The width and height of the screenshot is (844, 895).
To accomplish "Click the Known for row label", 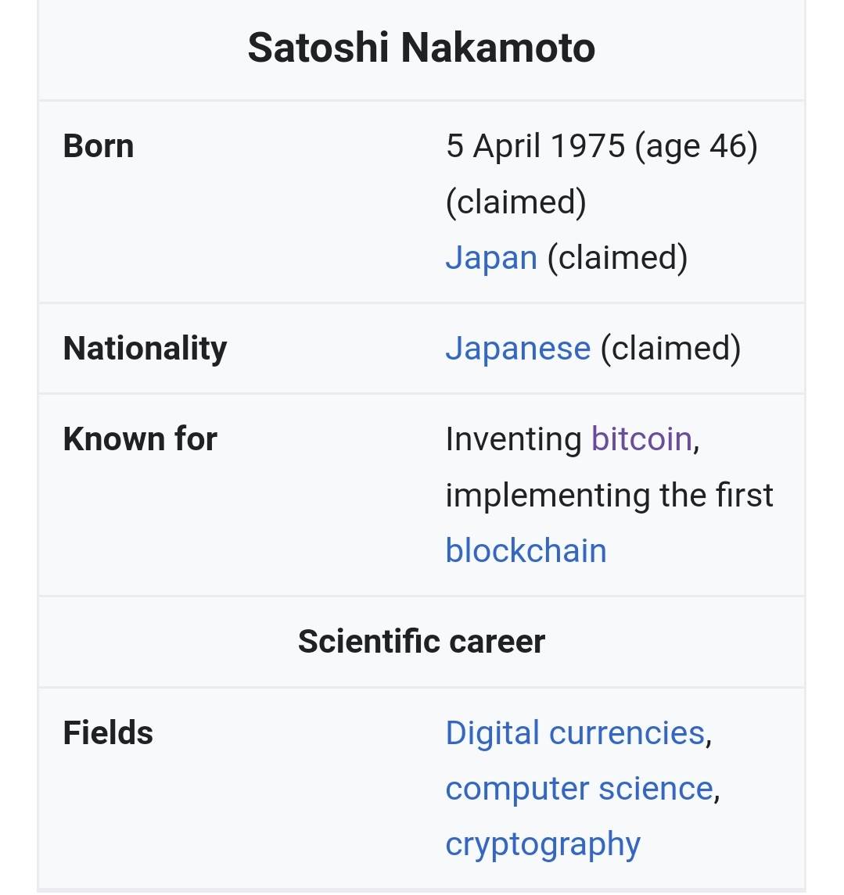I will coord(140,439).
